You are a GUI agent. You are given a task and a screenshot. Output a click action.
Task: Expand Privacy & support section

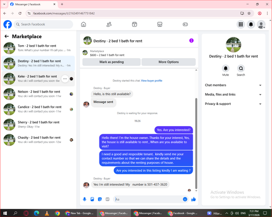[233, 104]
